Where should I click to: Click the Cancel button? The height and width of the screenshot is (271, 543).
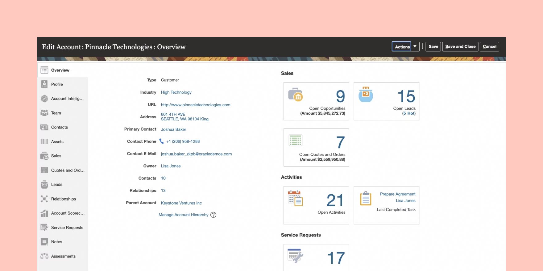[x=489, y=47]
